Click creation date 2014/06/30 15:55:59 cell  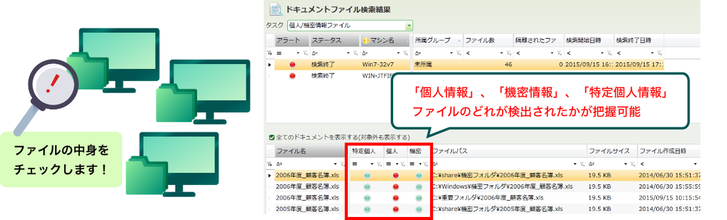(x=670, y=187)
